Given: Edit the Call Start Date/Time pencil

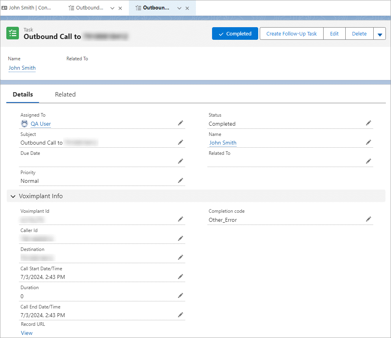Looking at the screenshot, I should click(x=181, y=277).
